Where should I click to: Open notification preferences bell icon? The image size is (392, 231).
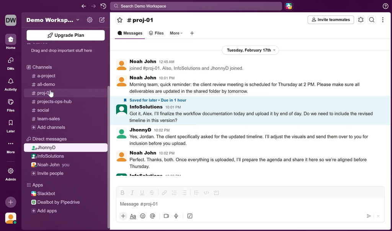(361, 20)
